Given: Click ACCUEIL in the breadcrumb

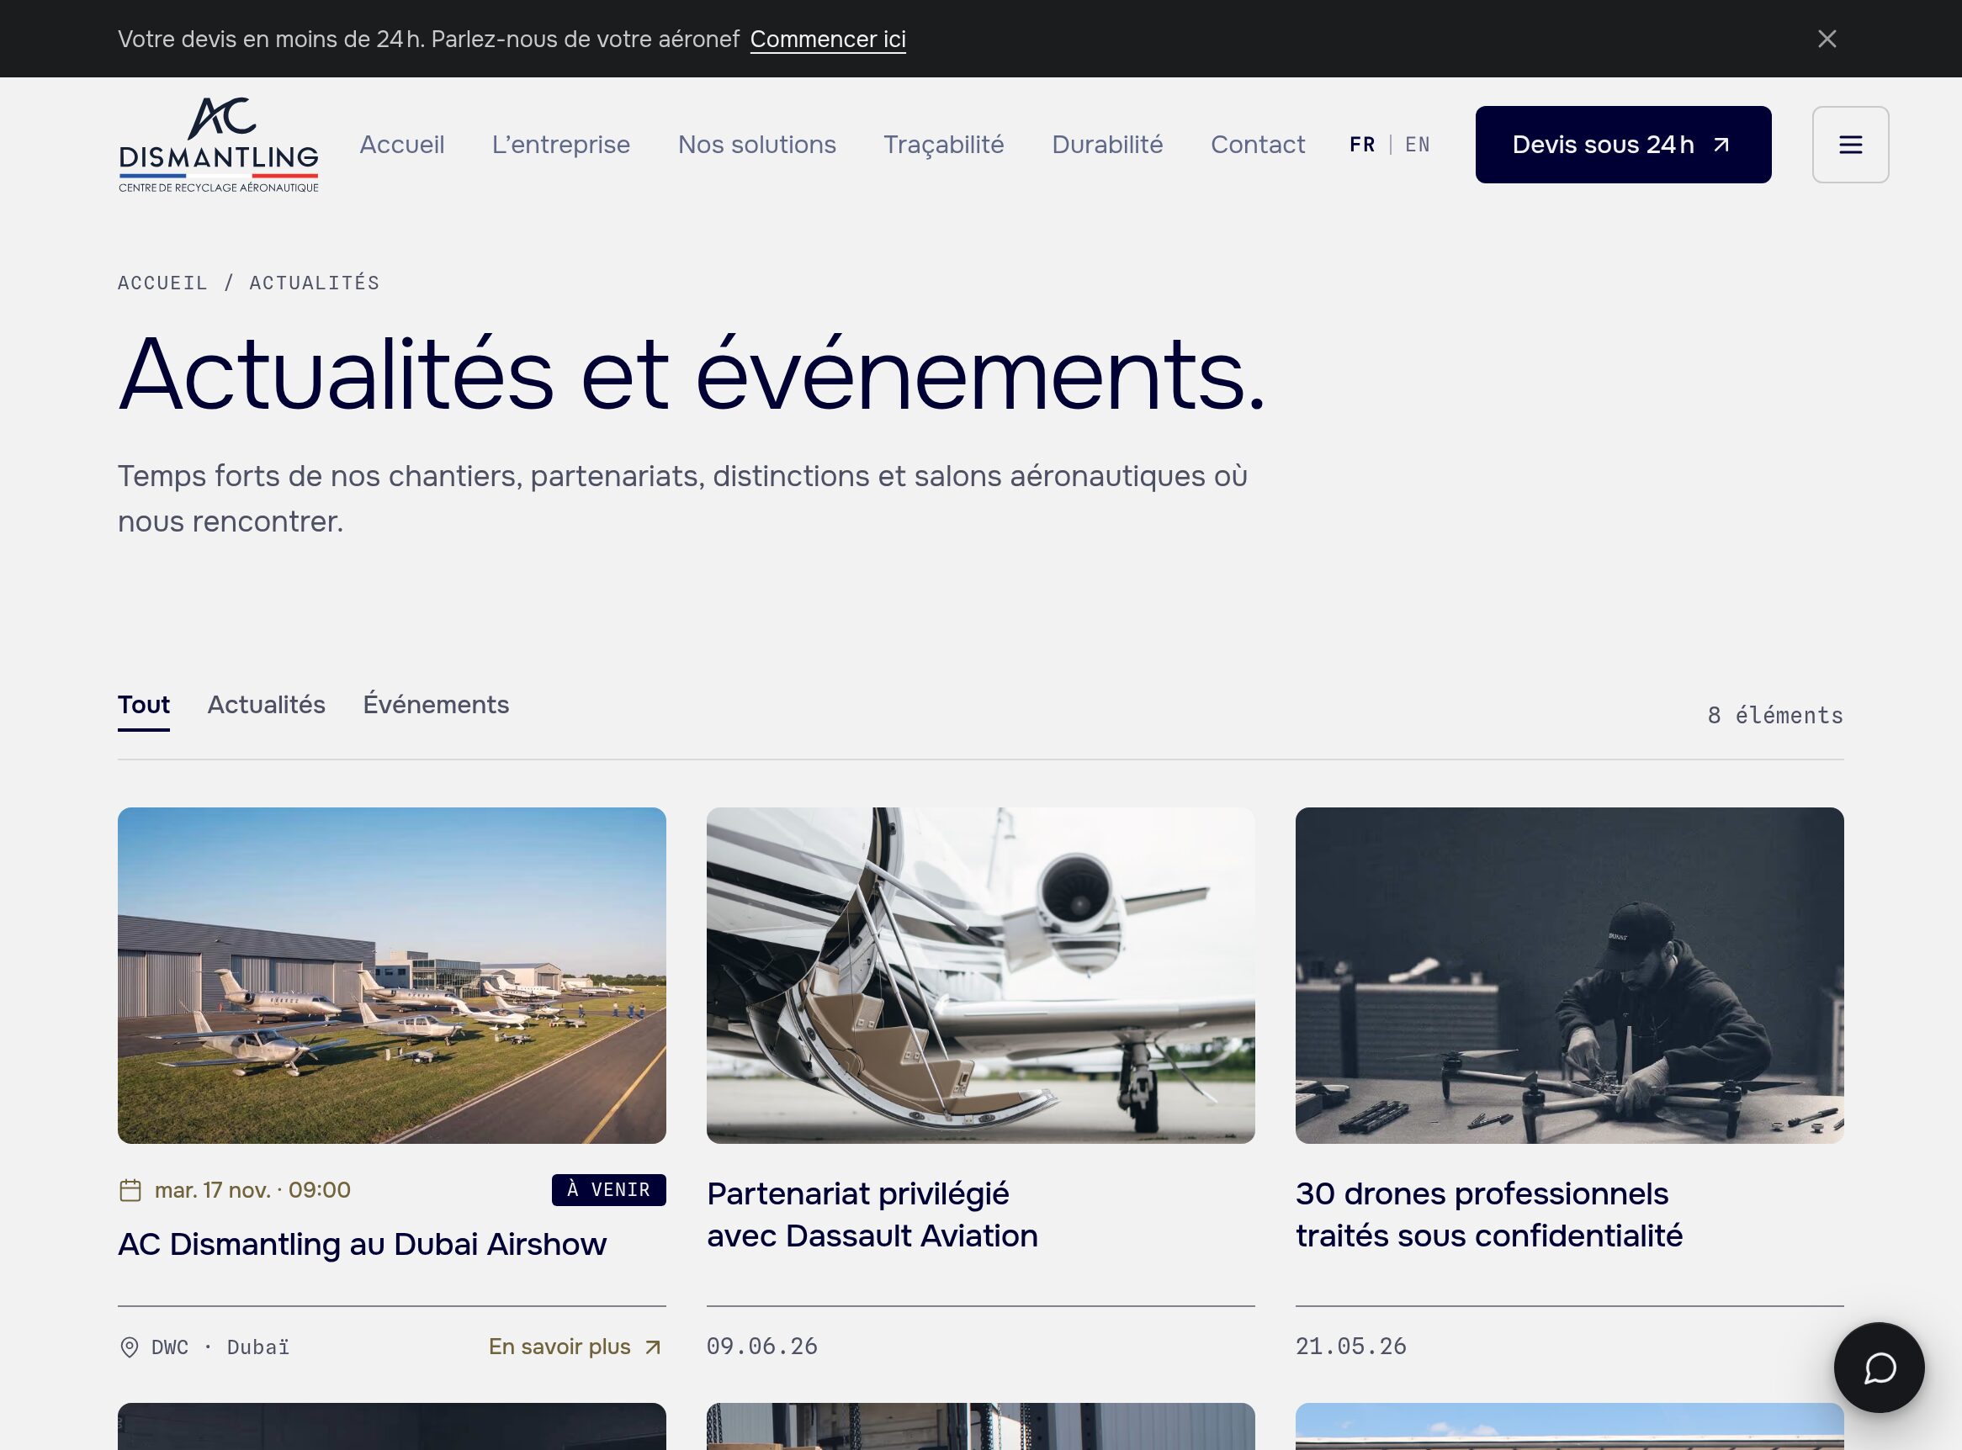Looking at the screenshot, I should point(162,283).
